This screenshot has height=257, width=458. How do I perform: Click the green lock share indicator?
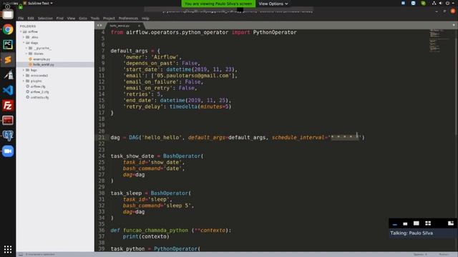(21, 7)
